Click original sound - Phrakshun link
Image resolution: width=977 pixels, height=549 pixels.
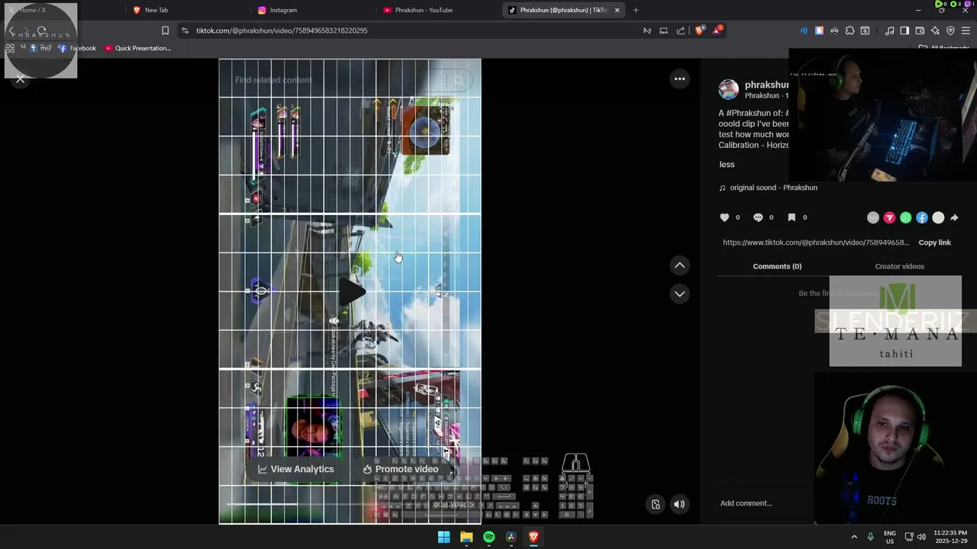[x=773, y=188]
